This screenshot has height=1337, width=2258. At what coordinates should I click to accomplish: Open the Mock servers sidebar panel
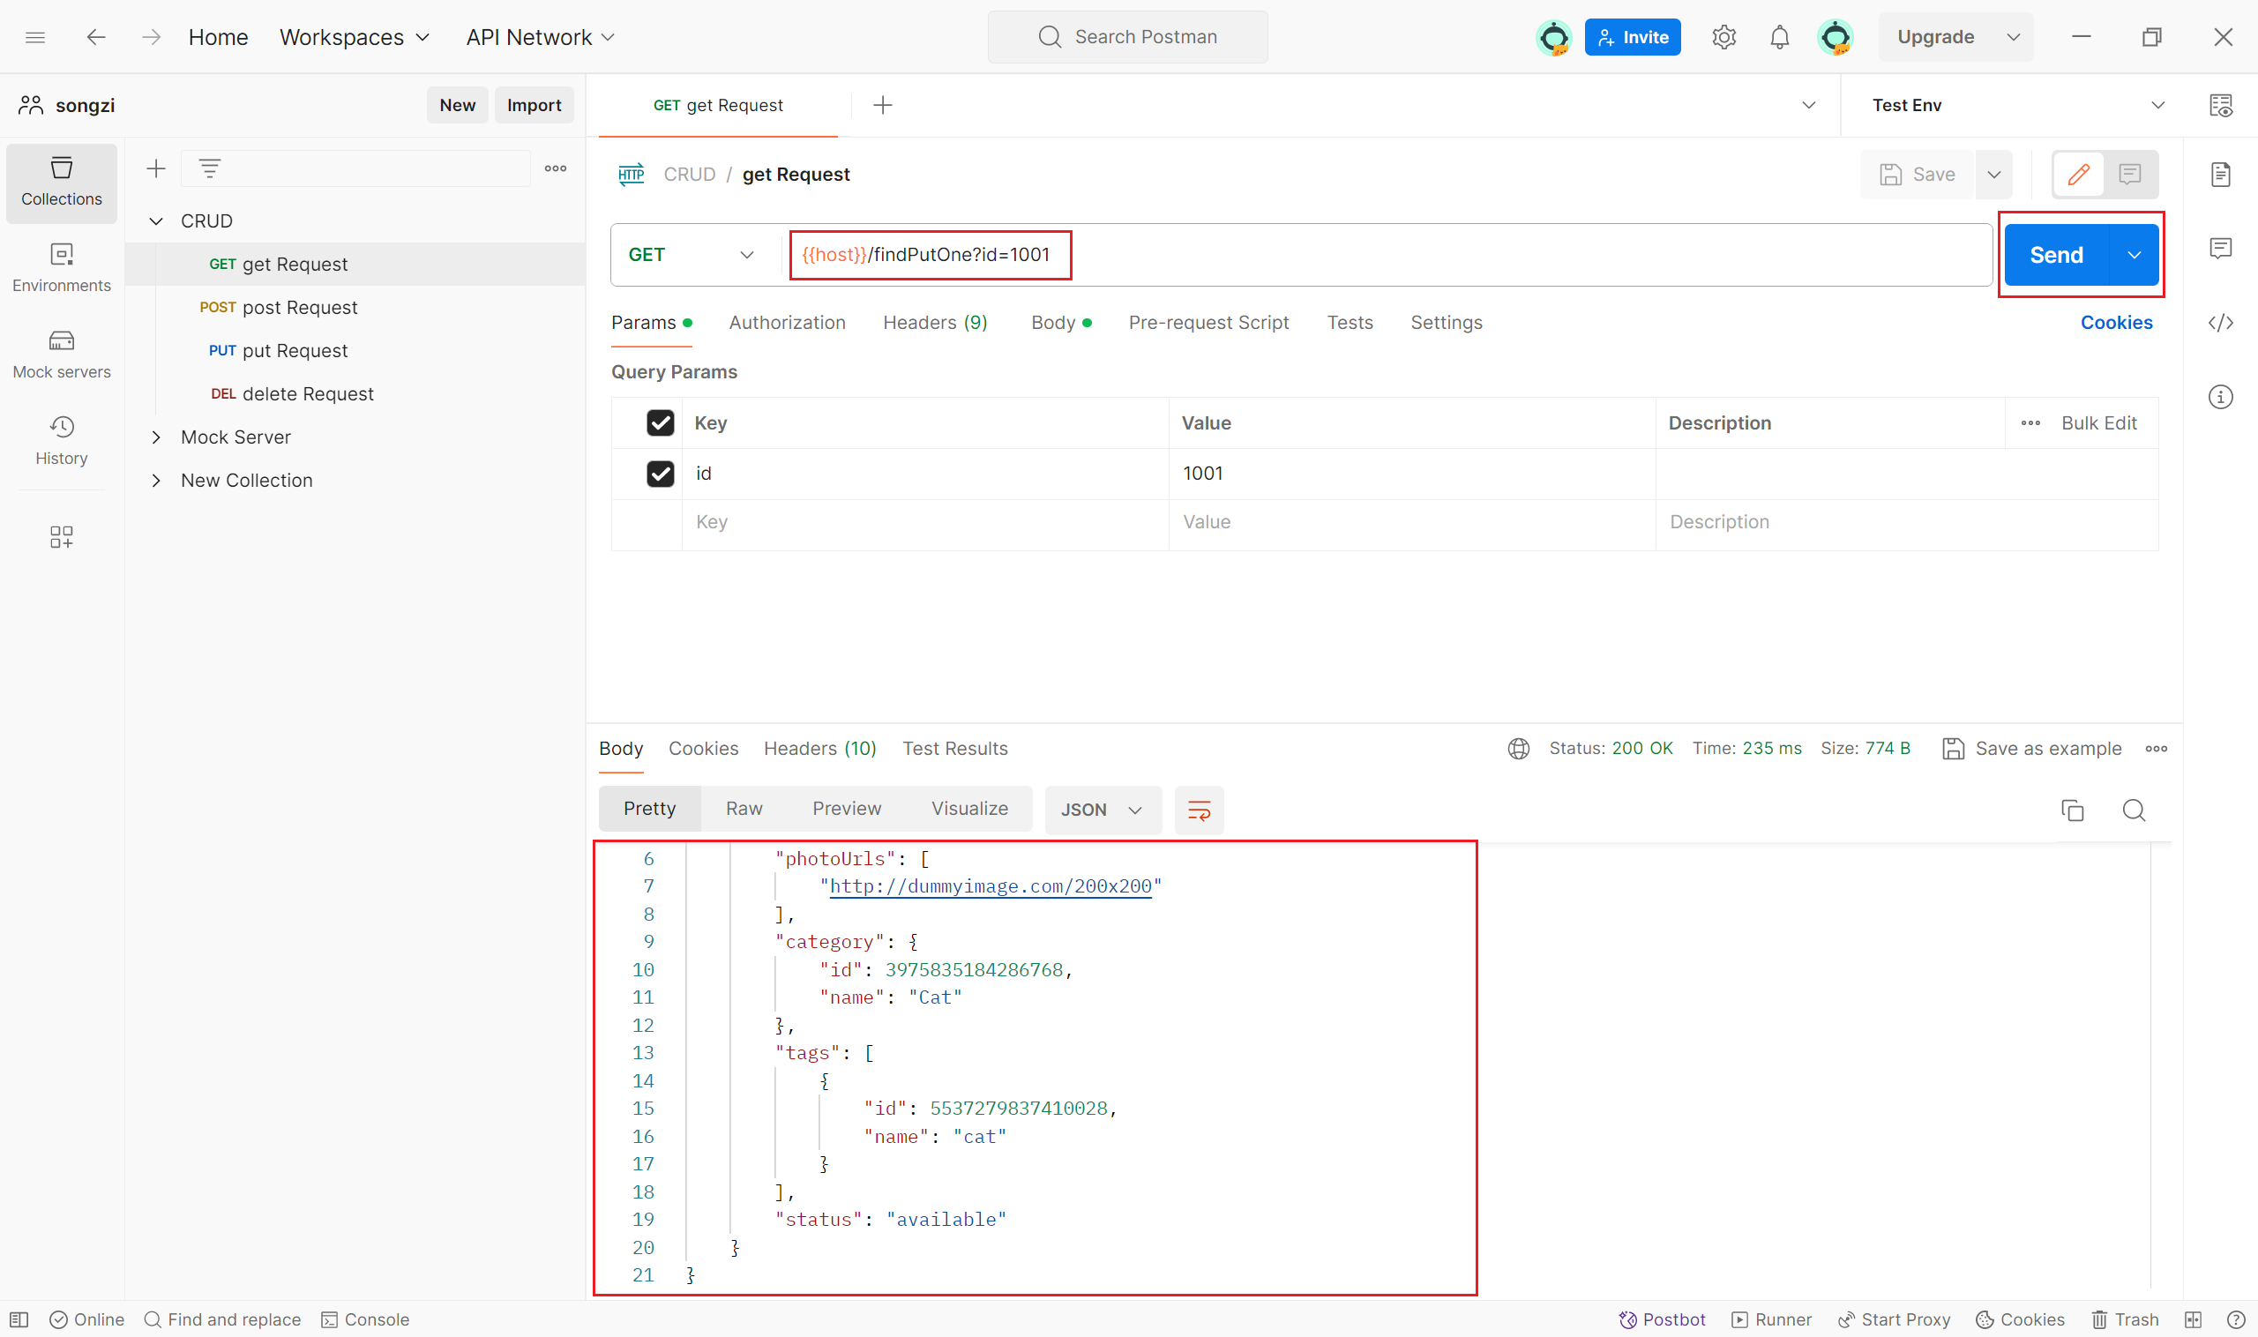[61, 354]
